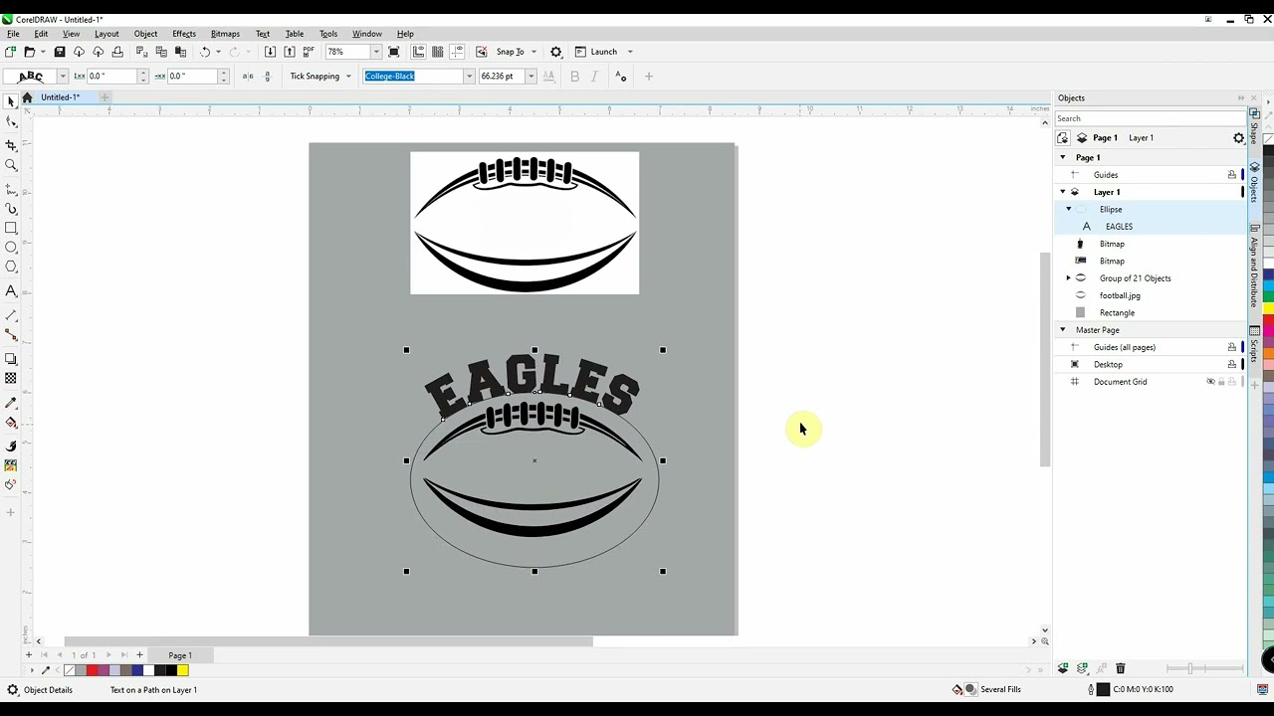Open the College-Black font list dropdown
Image resolution: width=1274 pixels, height=716 pixels.
469,77
